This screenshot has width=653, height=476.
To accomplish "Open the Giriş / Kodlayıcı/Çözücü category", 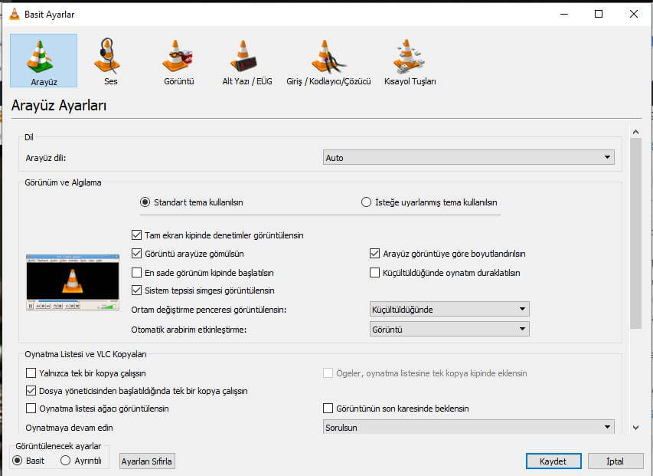I will [x=328, y=61].
